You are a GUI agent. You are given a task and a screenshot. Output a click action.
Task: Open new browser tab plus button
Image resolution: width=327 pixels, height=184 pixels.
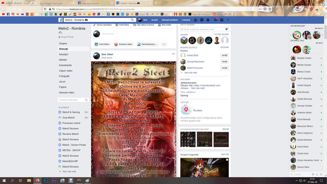tap(156, 3)
